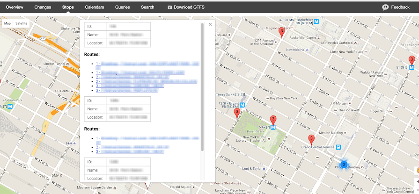The height and width of the screenshot is (194, 419).
Task: Click the Roger Smith hotel label
Action: tap(379, 111)
